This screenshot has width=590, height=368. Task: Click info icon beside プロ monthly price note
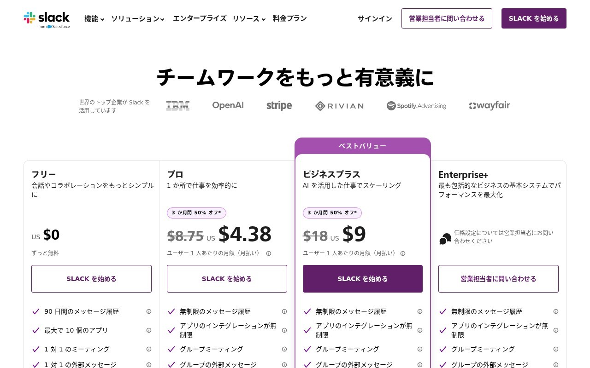point(269,253)
